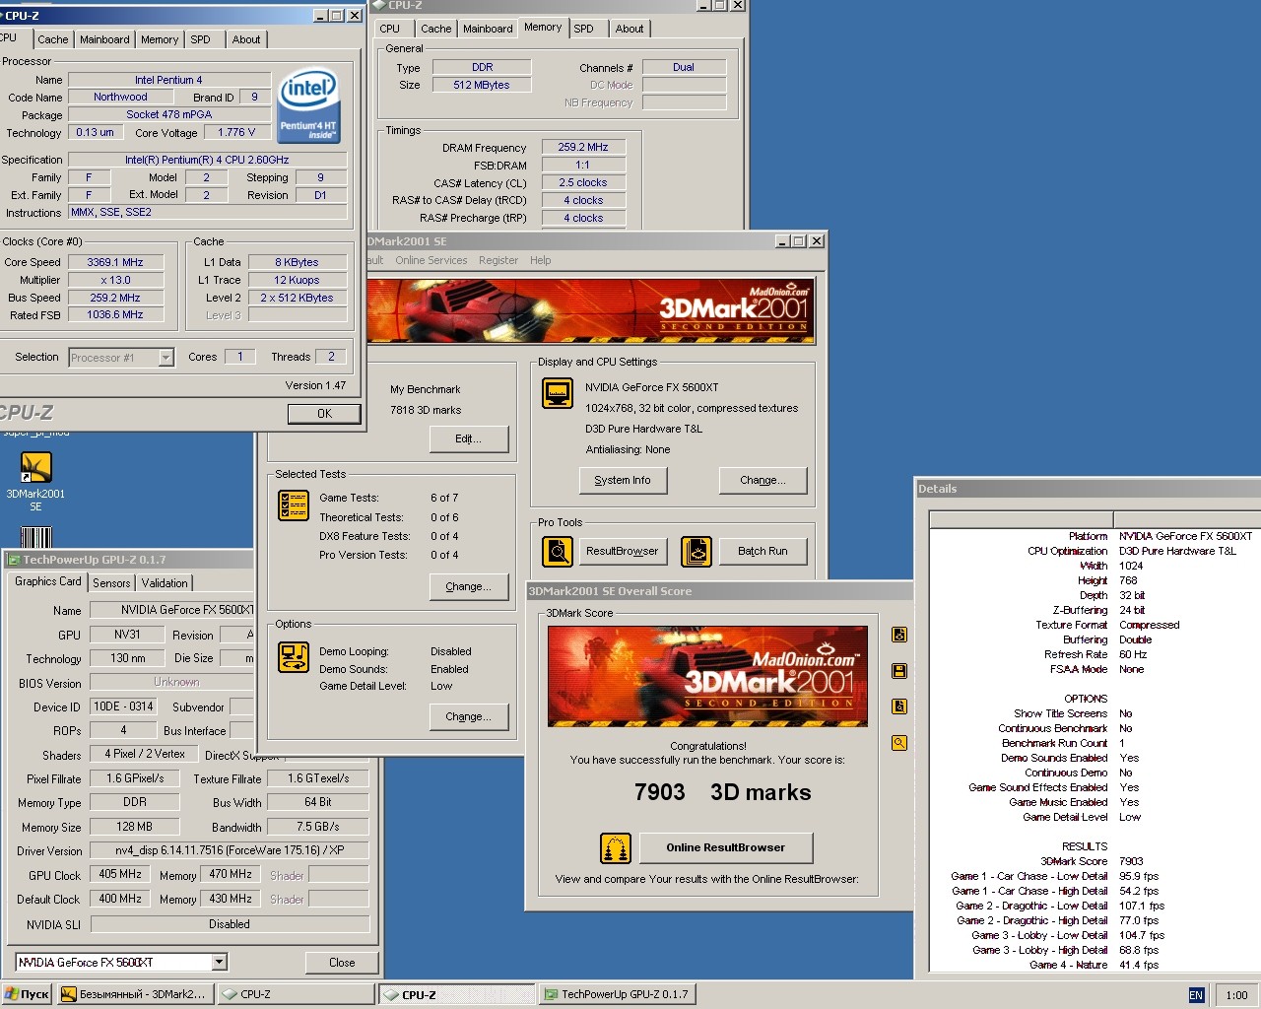
Task: Click the plain magnifier icon in Overall Score window
Action: tap(899, 743)
